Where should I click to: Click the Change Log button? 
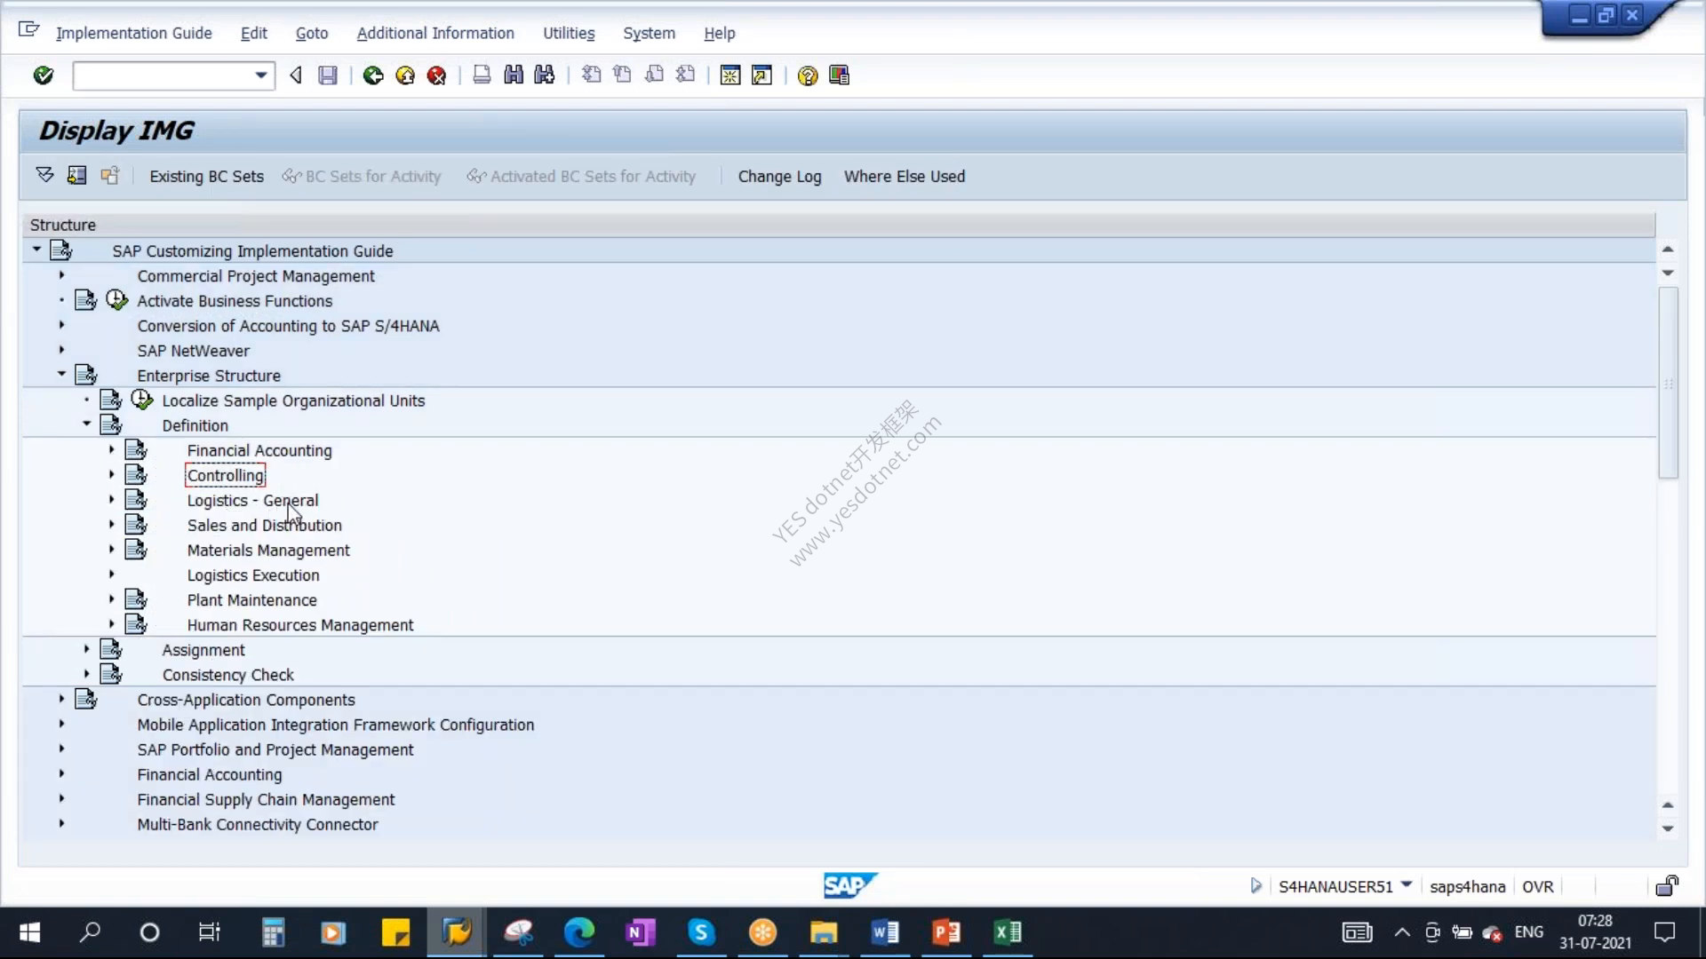(x=779, y=176)
